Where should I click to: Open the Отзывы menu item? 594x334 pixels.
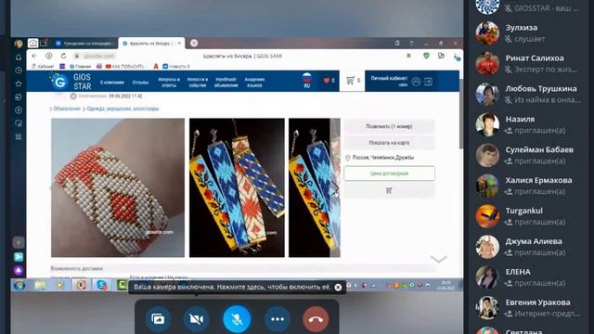[x=140, y=83]
